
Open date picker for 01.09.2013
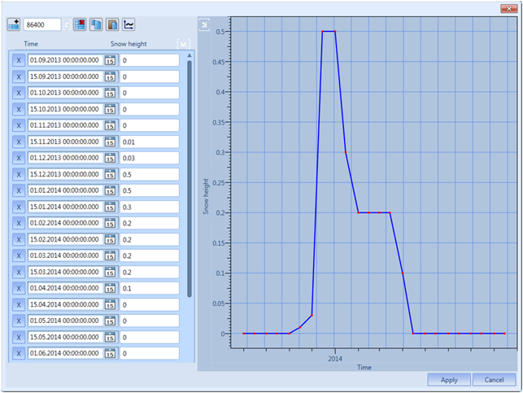coord(110,60)
